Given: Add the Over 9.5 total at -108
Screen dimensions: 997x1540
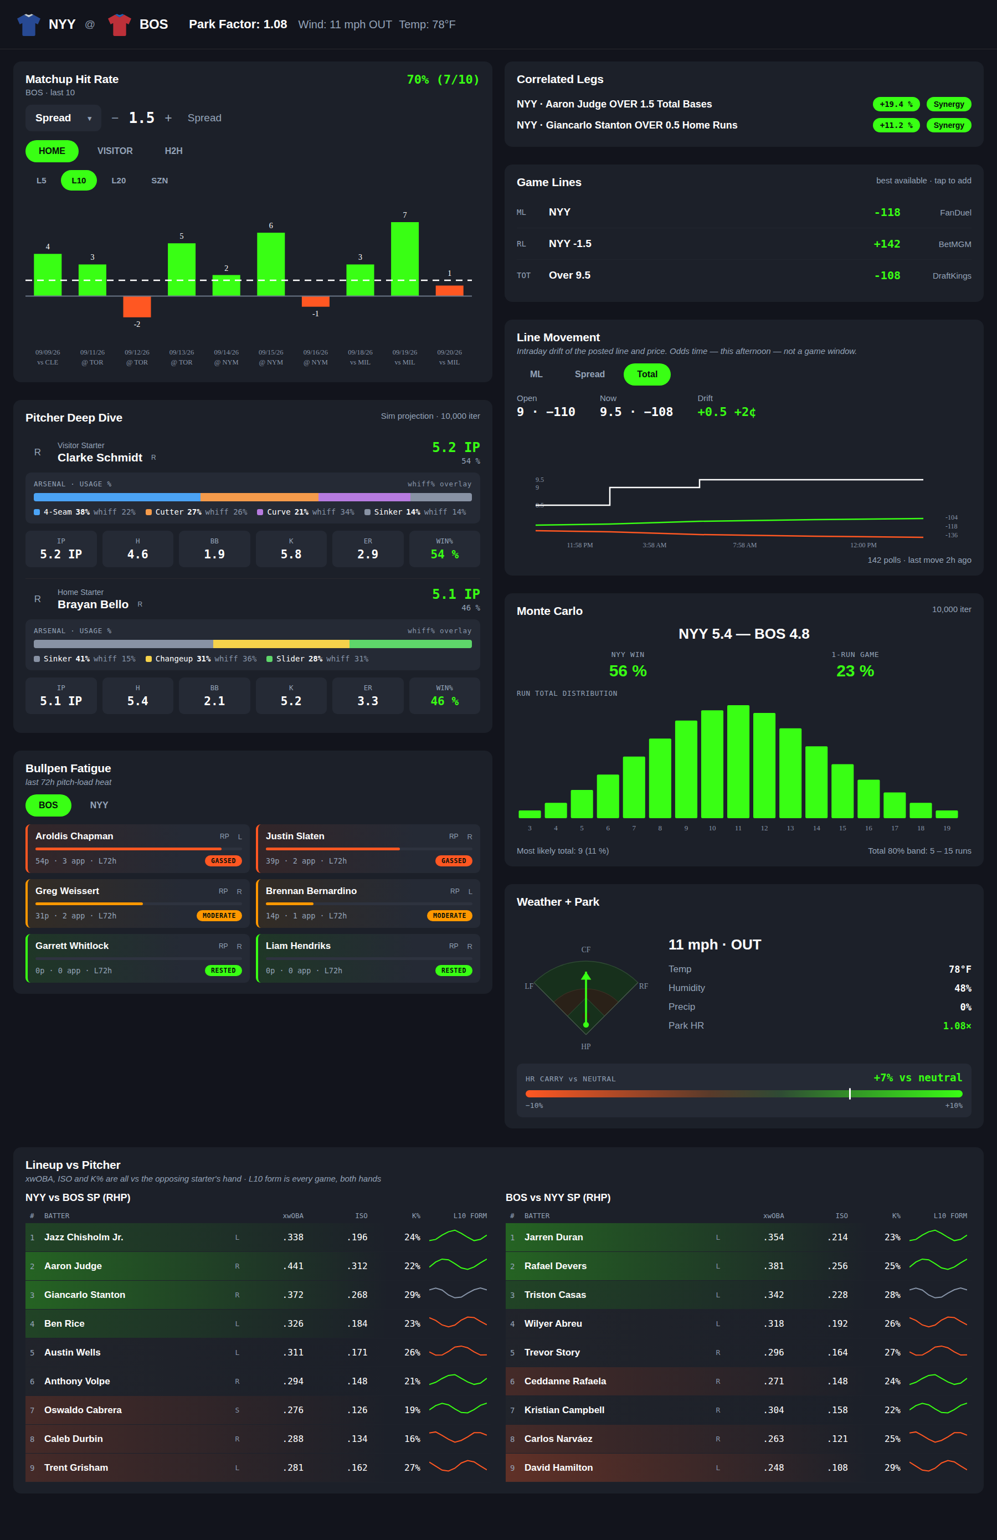Looking at the screenshot, I should pyautogui.click(x=743, y=275).
